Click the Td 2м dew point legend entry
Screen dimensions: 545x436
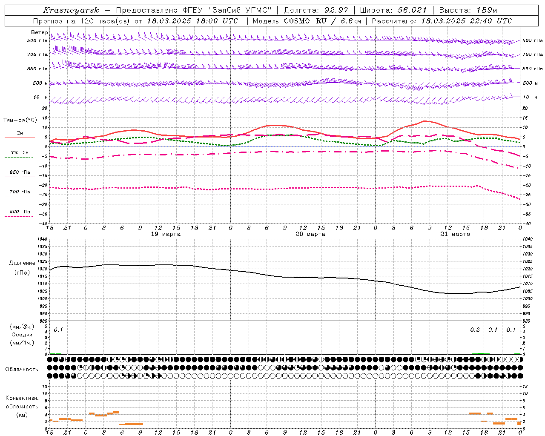tap(20, 153)
